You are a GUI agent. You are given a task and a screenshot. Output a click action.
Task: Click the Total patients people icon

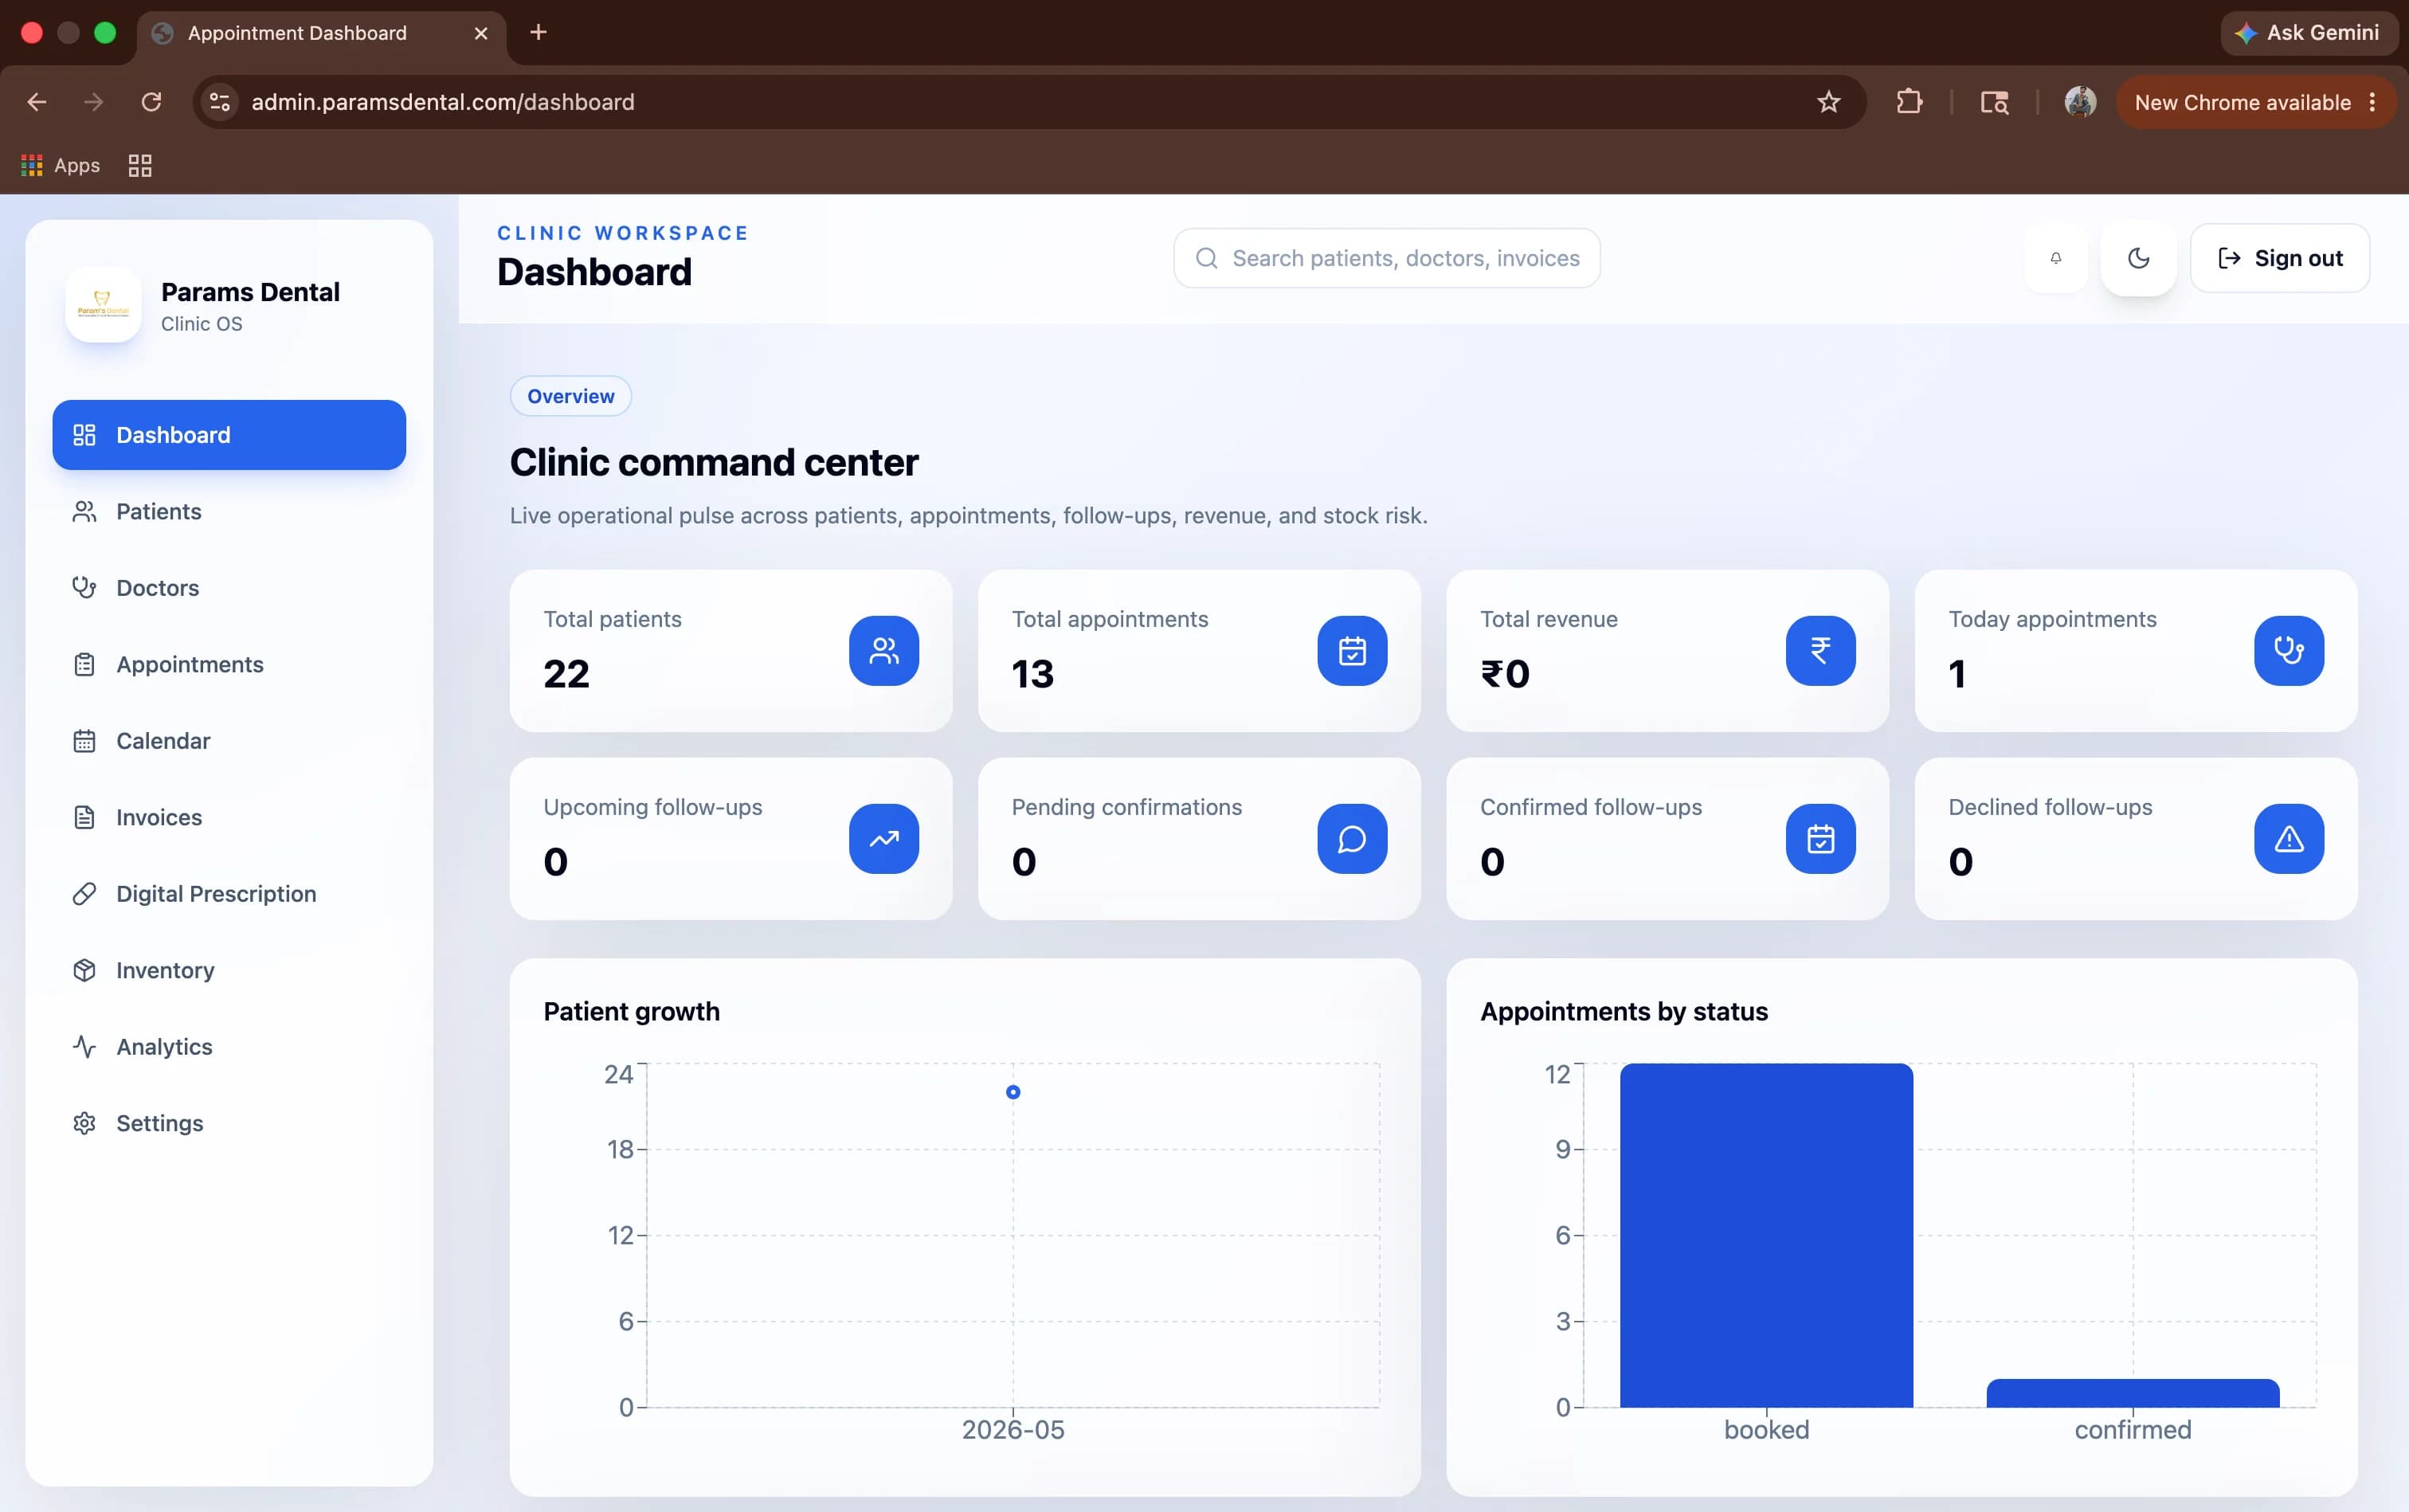884,651
